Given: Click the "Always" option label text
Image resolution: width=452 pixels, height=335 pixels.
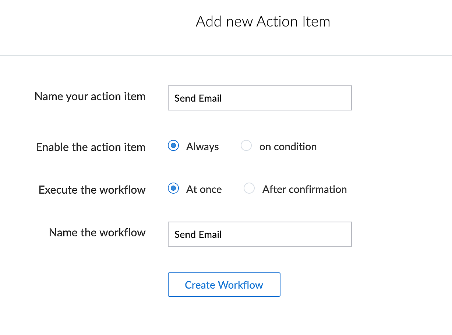Looking at the screenshot, I should pos(202,147).
